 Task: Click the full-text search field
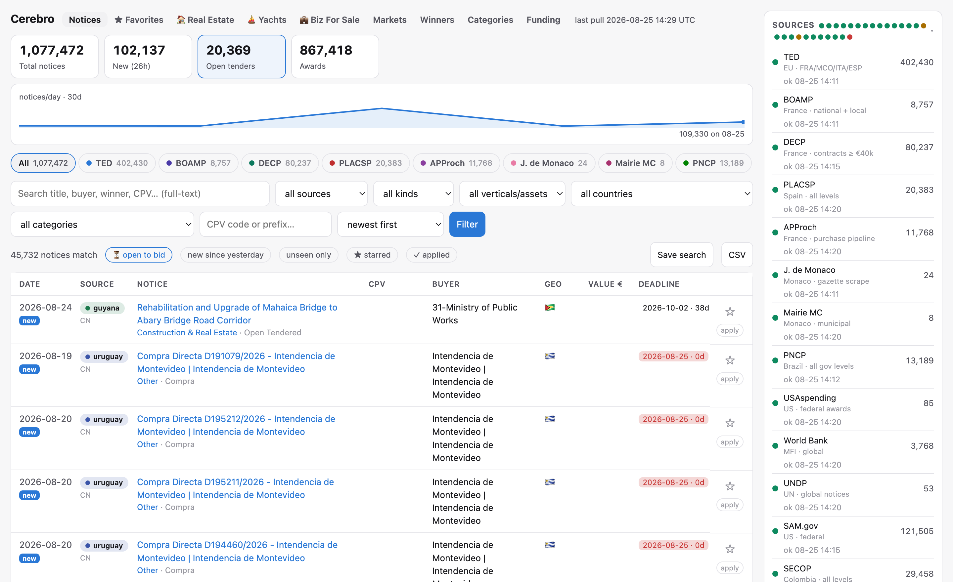140,193
